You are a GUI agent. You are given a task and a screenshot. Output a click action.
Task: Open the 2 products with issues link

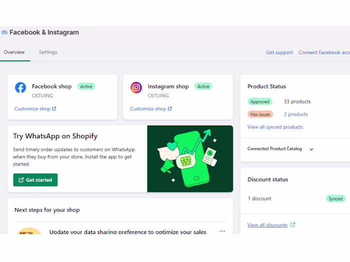point(296,114)
